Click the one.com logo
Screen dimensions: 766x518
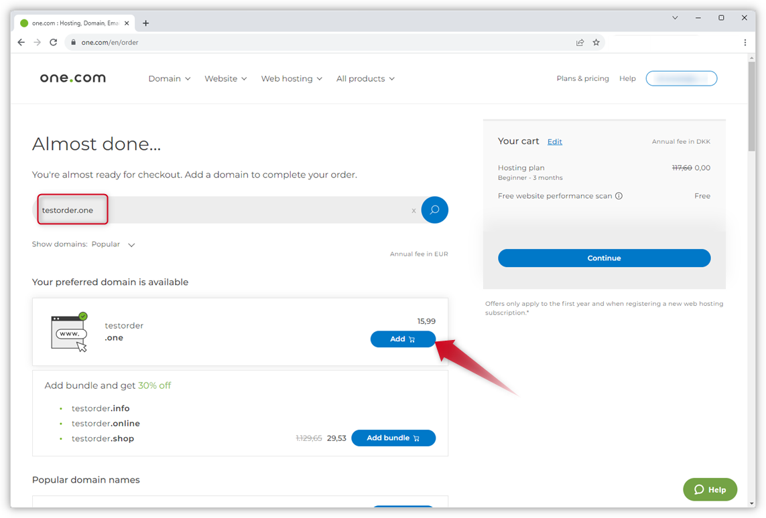click(x=72, y=78)
